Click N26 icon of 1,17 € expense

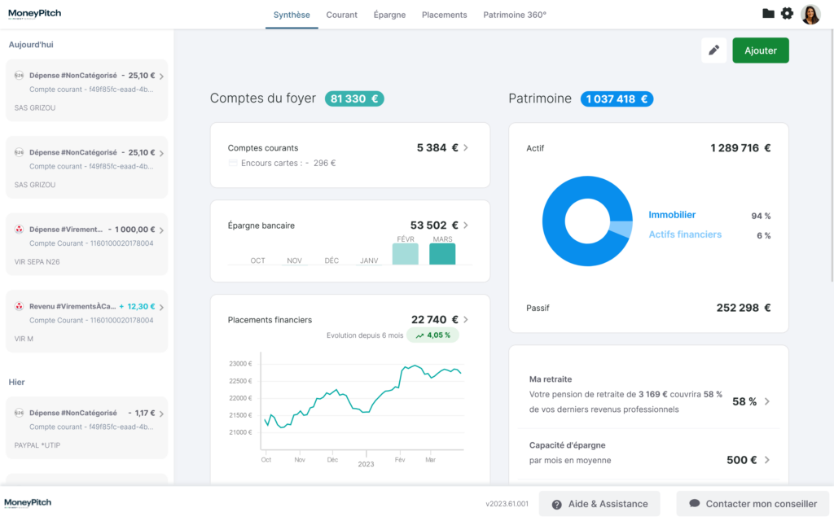pyautogui.click(x=19, y=414)
